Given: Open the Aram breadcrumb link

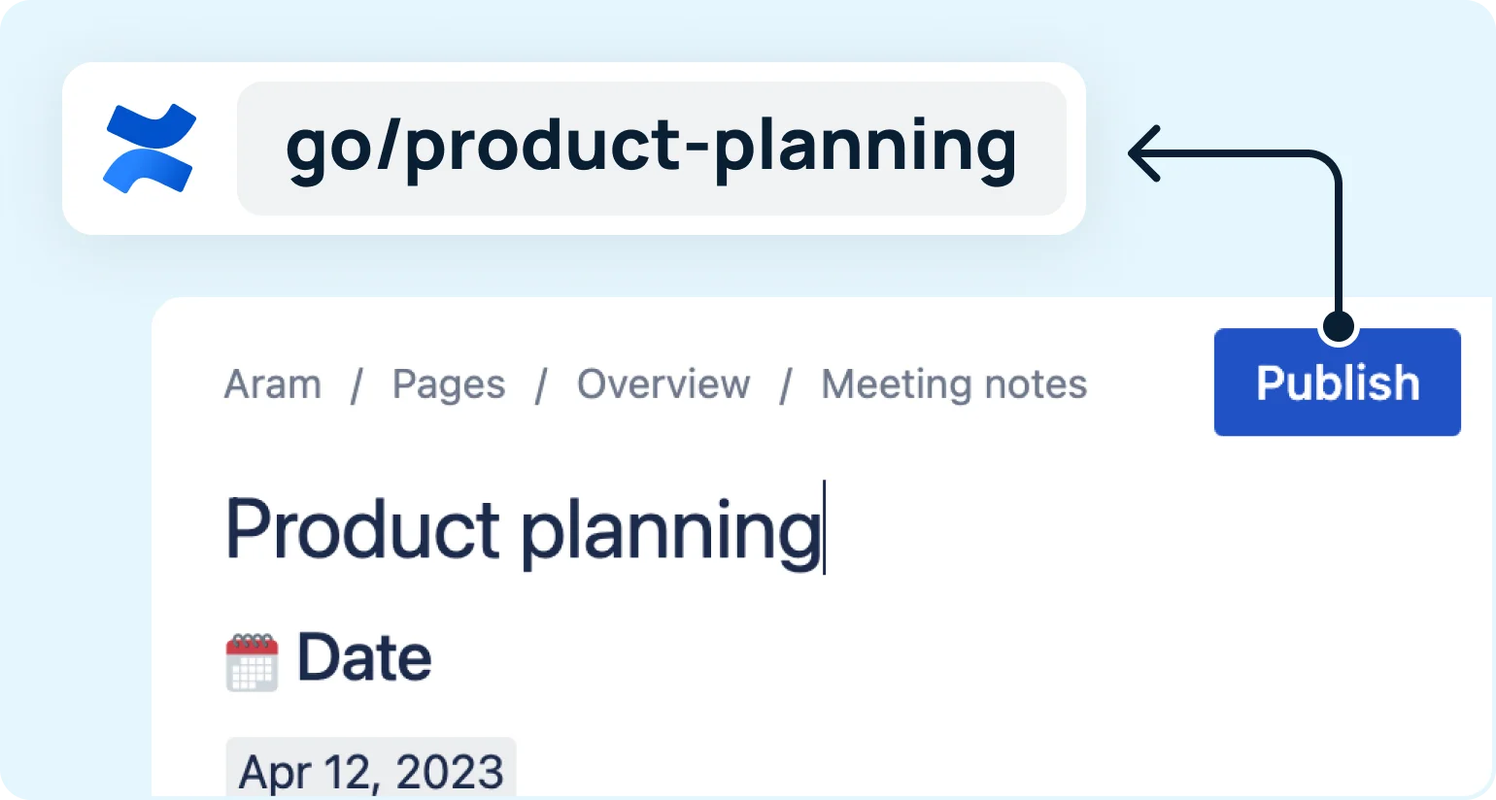Looking at the screenshot, I should coord(272,384).
